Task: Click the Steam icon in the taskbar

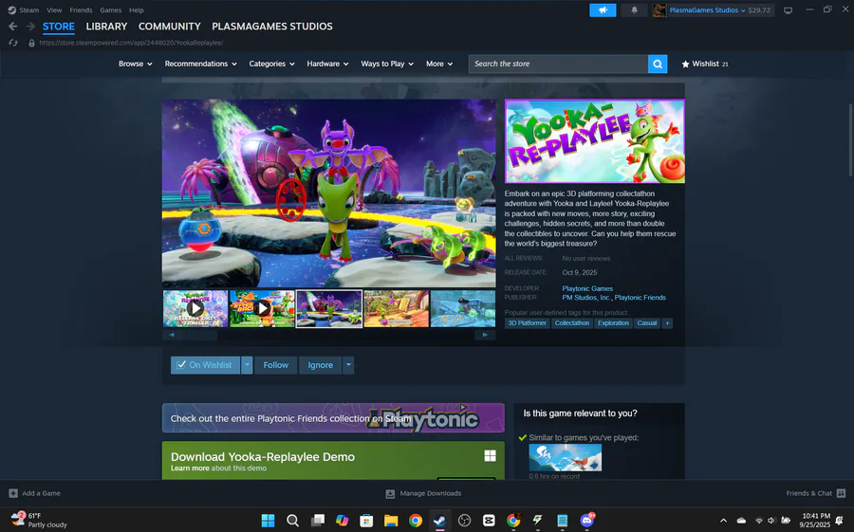Action: click(439, 521)
